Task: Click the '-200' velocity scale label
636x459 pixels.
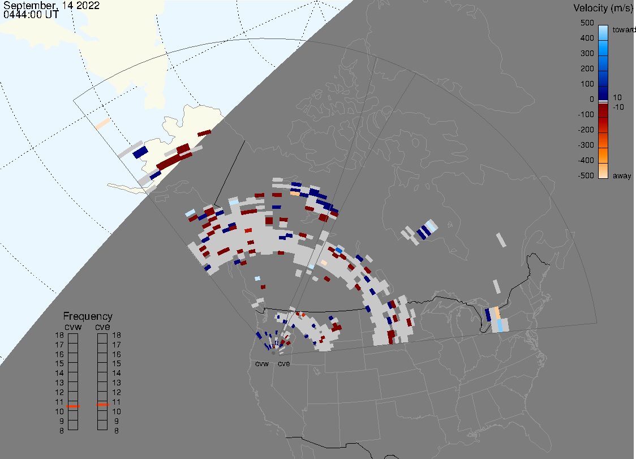Action: tap(586, 130)
